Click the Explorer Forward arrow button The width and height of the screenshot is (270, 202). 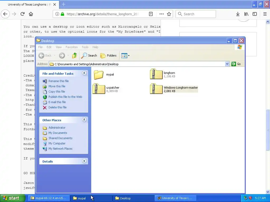point(62,55)
